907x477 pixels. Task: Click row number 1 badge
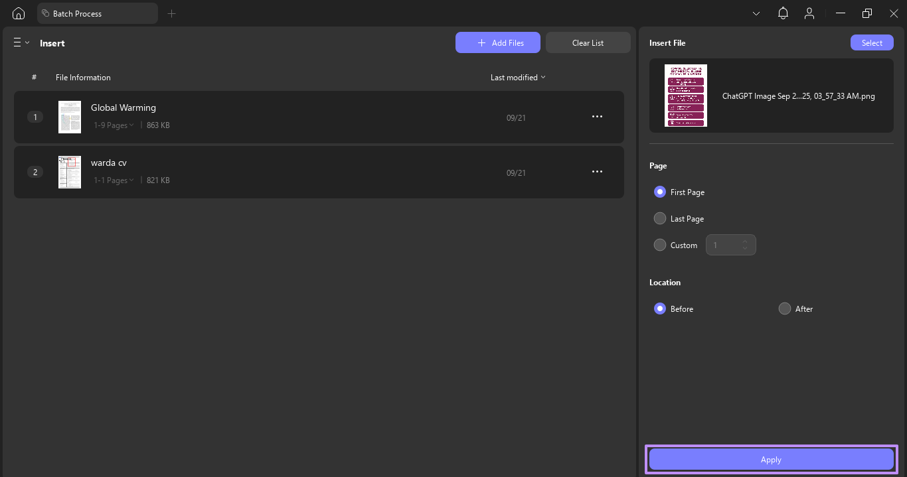point(35,117)
